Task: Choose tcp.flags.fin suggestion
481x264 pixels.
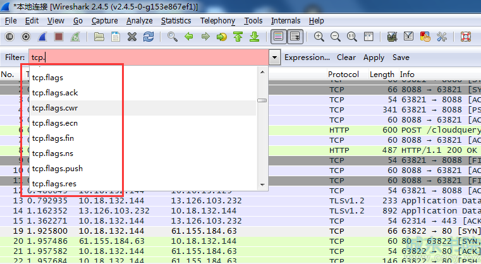Action: coord(143,138)
